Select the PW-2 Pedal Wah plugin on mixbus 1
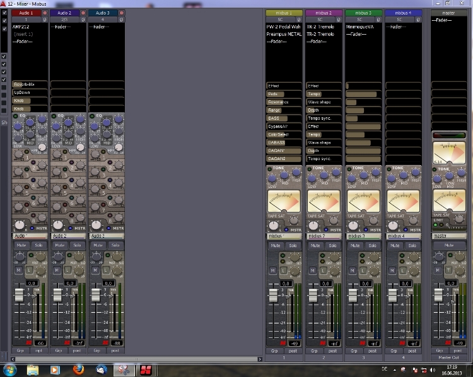Viewport: 473px width, 377px height. point(284,26)
